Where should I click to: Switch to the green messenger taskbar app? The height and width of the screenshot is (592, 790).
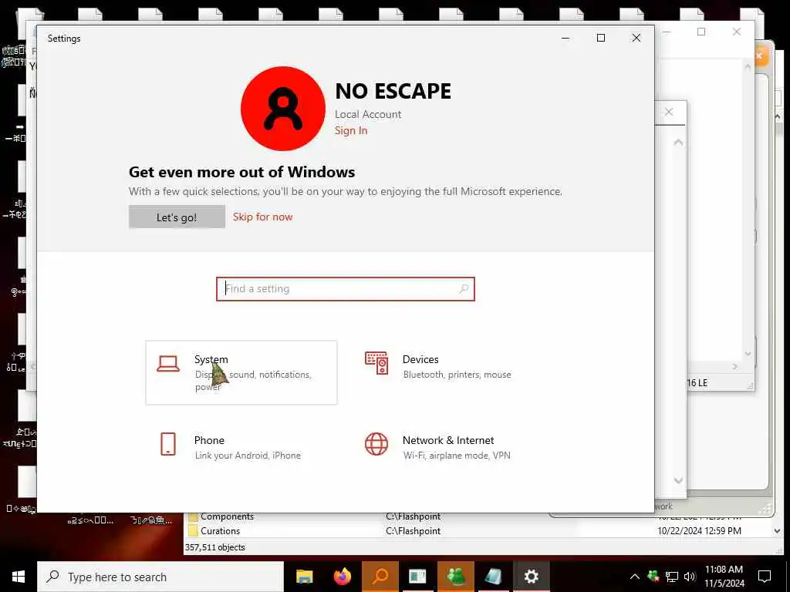[x=455, y=577]
